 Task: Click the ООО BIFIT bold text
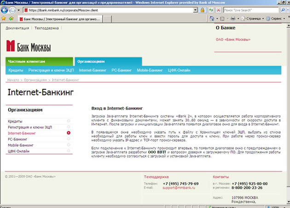157,152
